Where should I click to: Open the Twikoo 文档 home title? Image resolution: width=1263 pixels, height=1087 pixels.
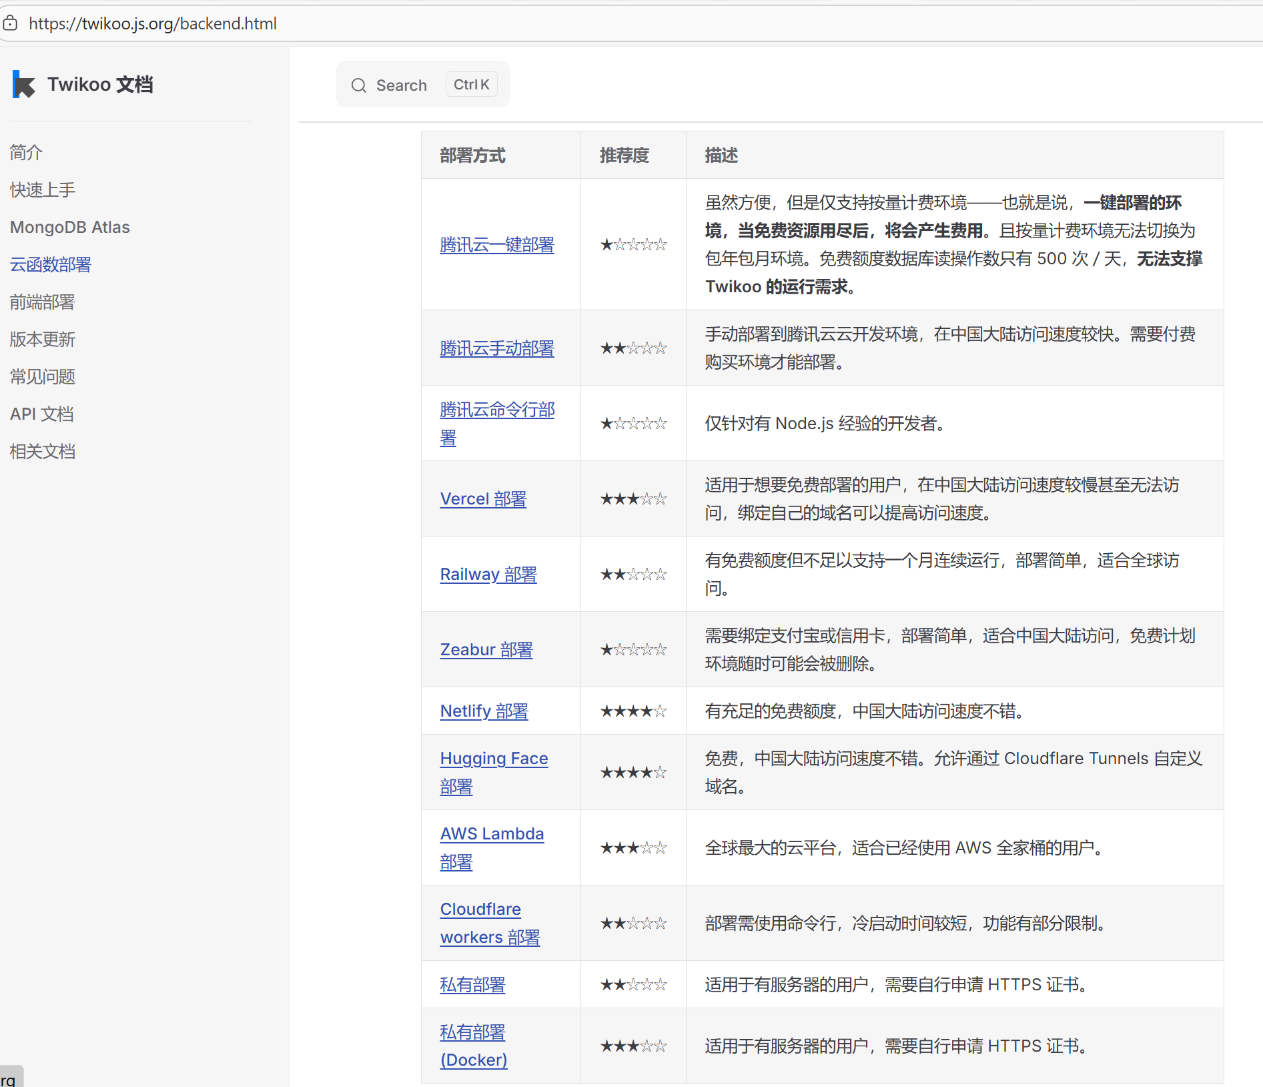[100, 85]
